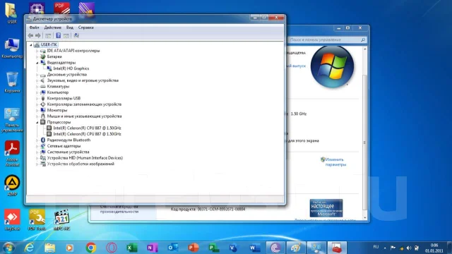
Task: Select Контроллеры запоминающих устройств row
Action: 84,104
